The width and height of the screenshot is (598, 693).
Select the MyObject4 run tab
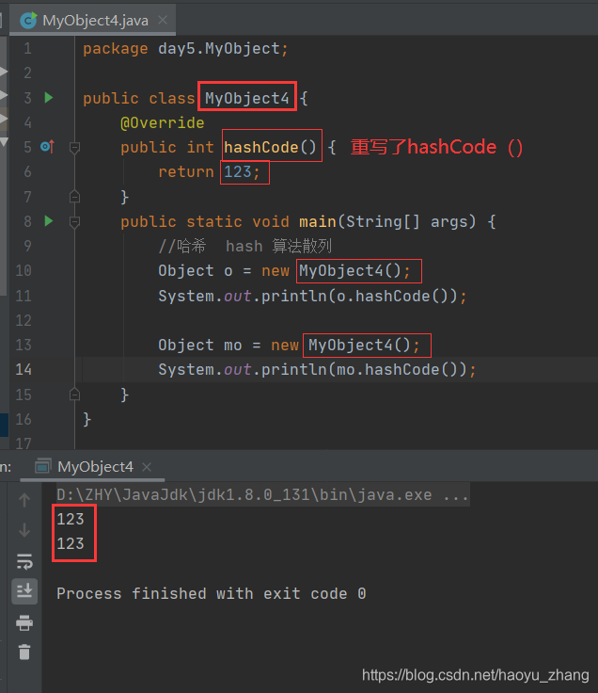93,467
